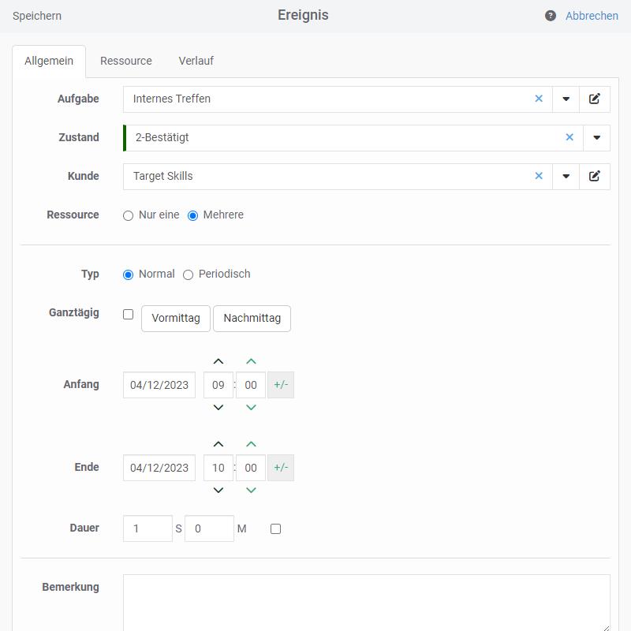Click the Abbrechen link
631x631 pixels.
click(x=592, y=16)
